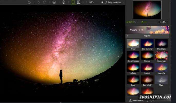Apply the Pure preset
This screenshot has width=176, height=103.
coord(133,81)
